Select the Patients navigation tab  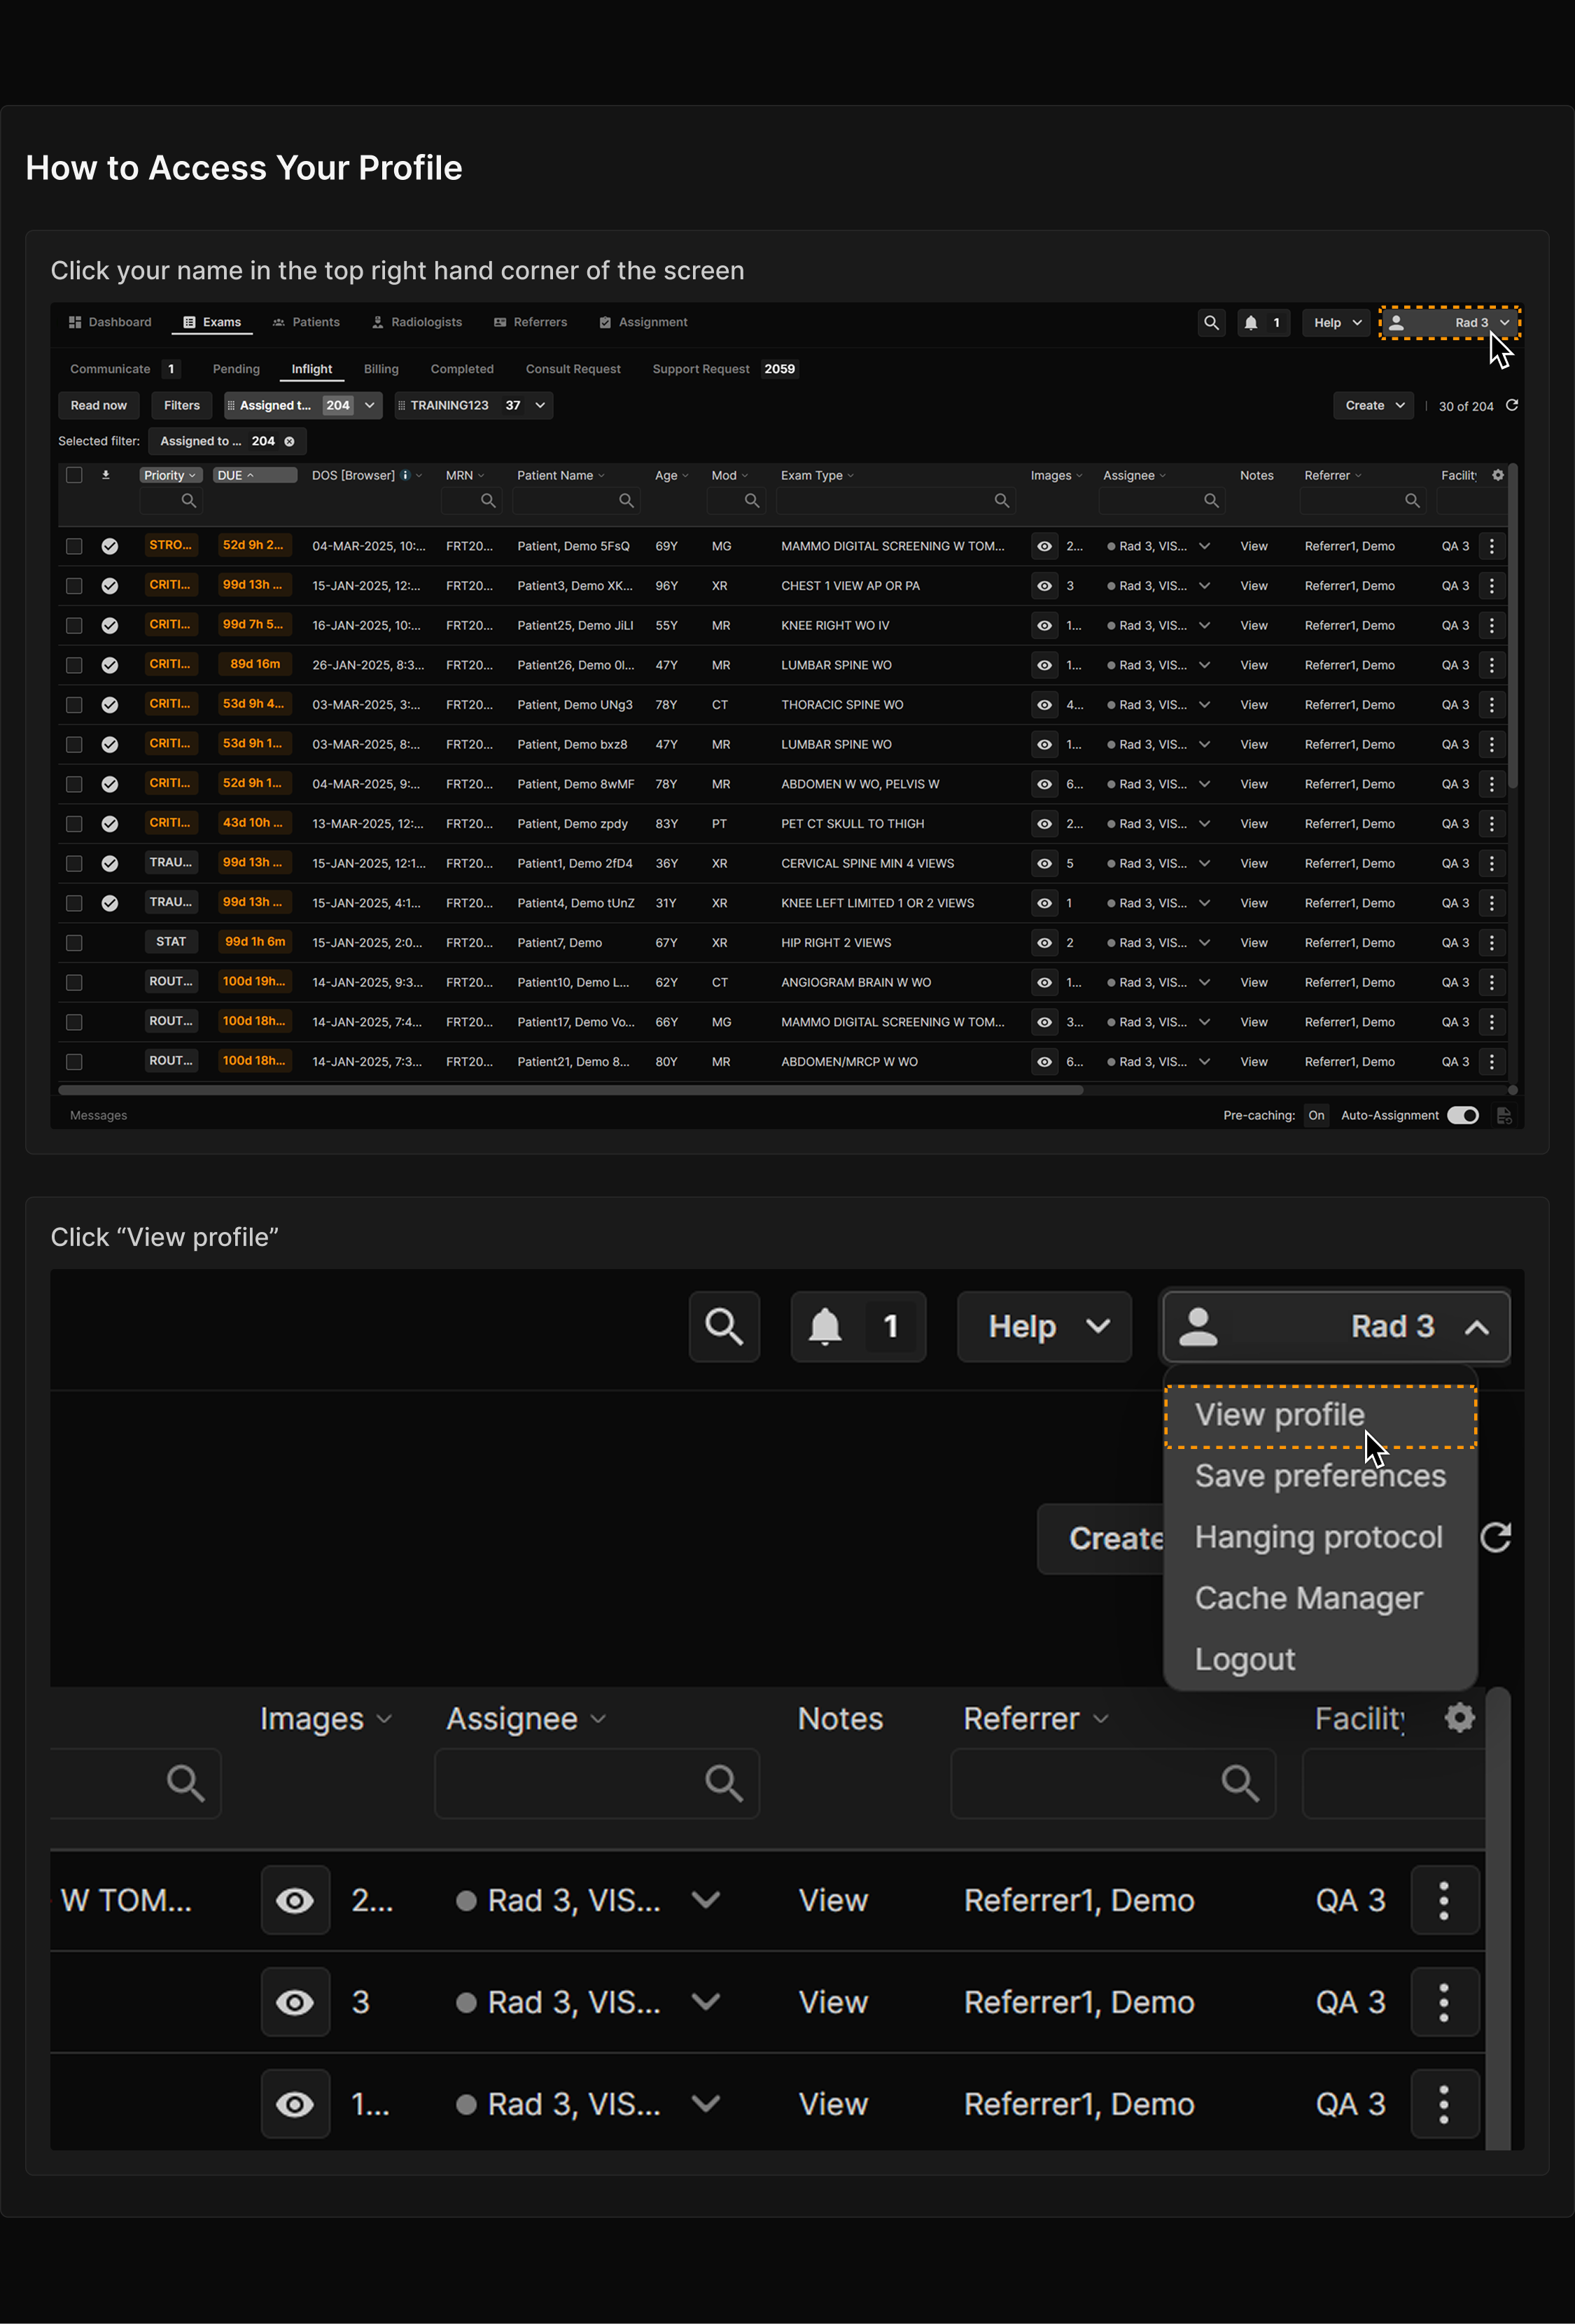[x=306, y=322]
